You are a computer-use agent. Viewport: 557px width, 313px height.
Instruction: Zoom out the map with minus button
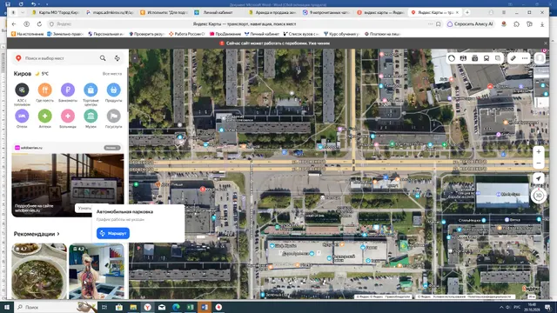pos(539,163)
